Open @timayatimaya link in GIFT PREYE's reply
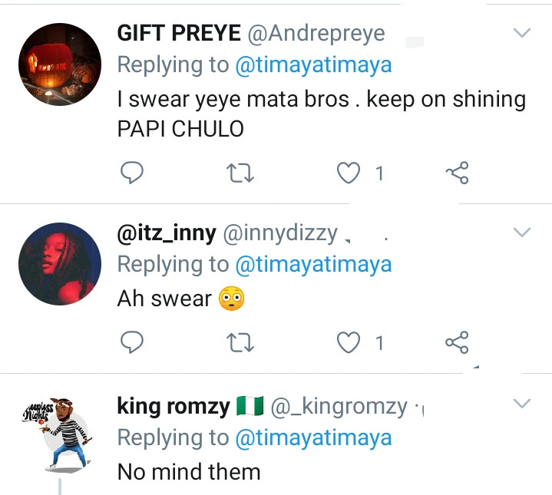 [x=312, y=65]
